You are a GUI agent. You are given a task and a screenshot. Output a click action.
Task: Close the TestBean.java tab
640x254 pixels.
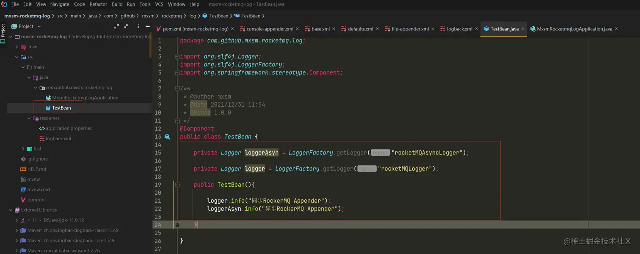523,29
